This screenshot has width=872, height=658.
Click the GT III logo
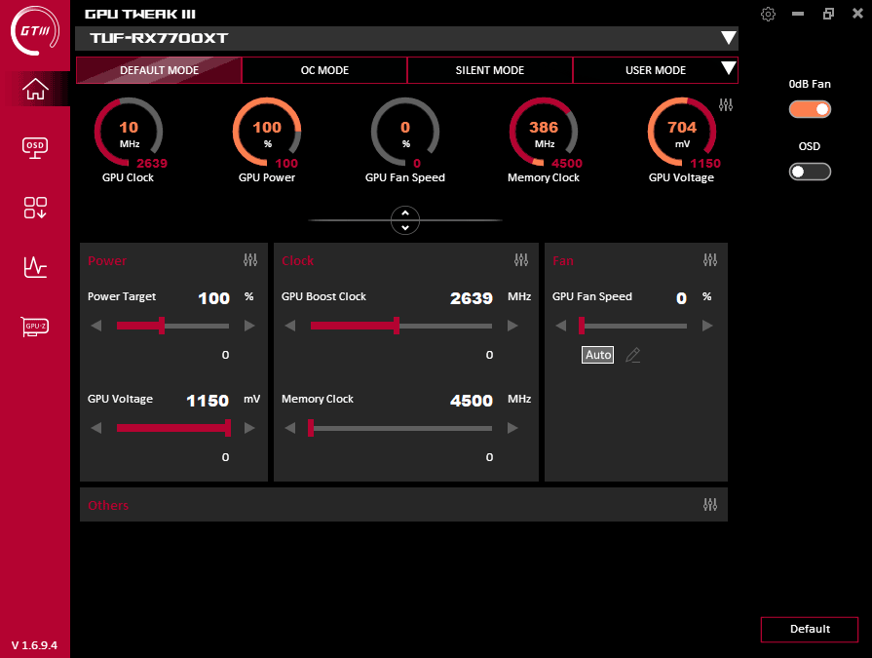(x=35, y=30)
